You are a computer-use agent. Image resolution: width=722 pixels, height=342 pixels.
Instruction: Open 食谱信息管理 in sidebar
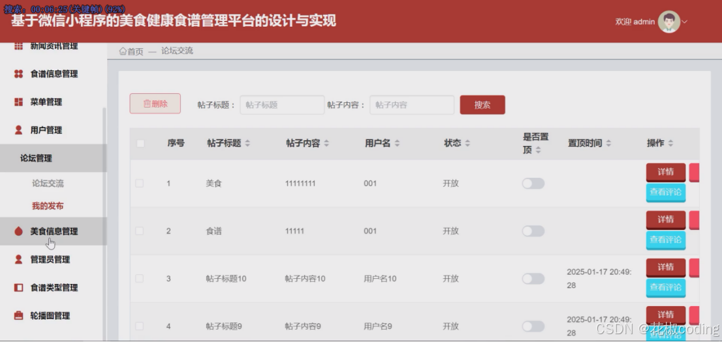[54, 74]
